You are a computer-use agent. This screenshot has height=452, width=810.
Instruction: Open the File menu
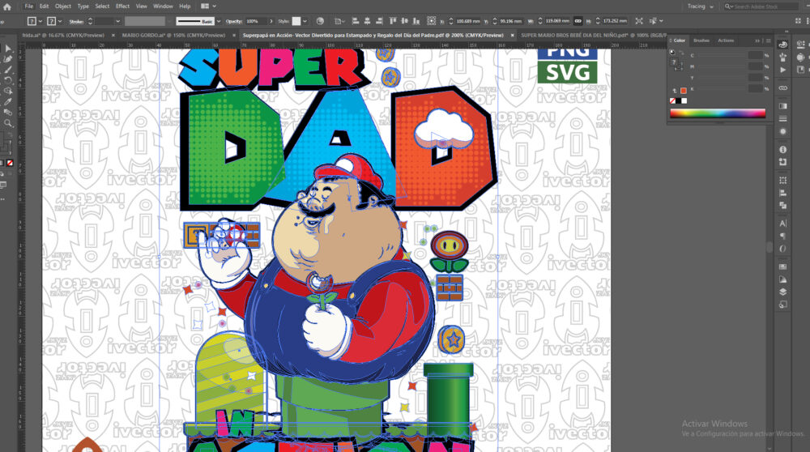pyautogui.click(x=29, y=6)
